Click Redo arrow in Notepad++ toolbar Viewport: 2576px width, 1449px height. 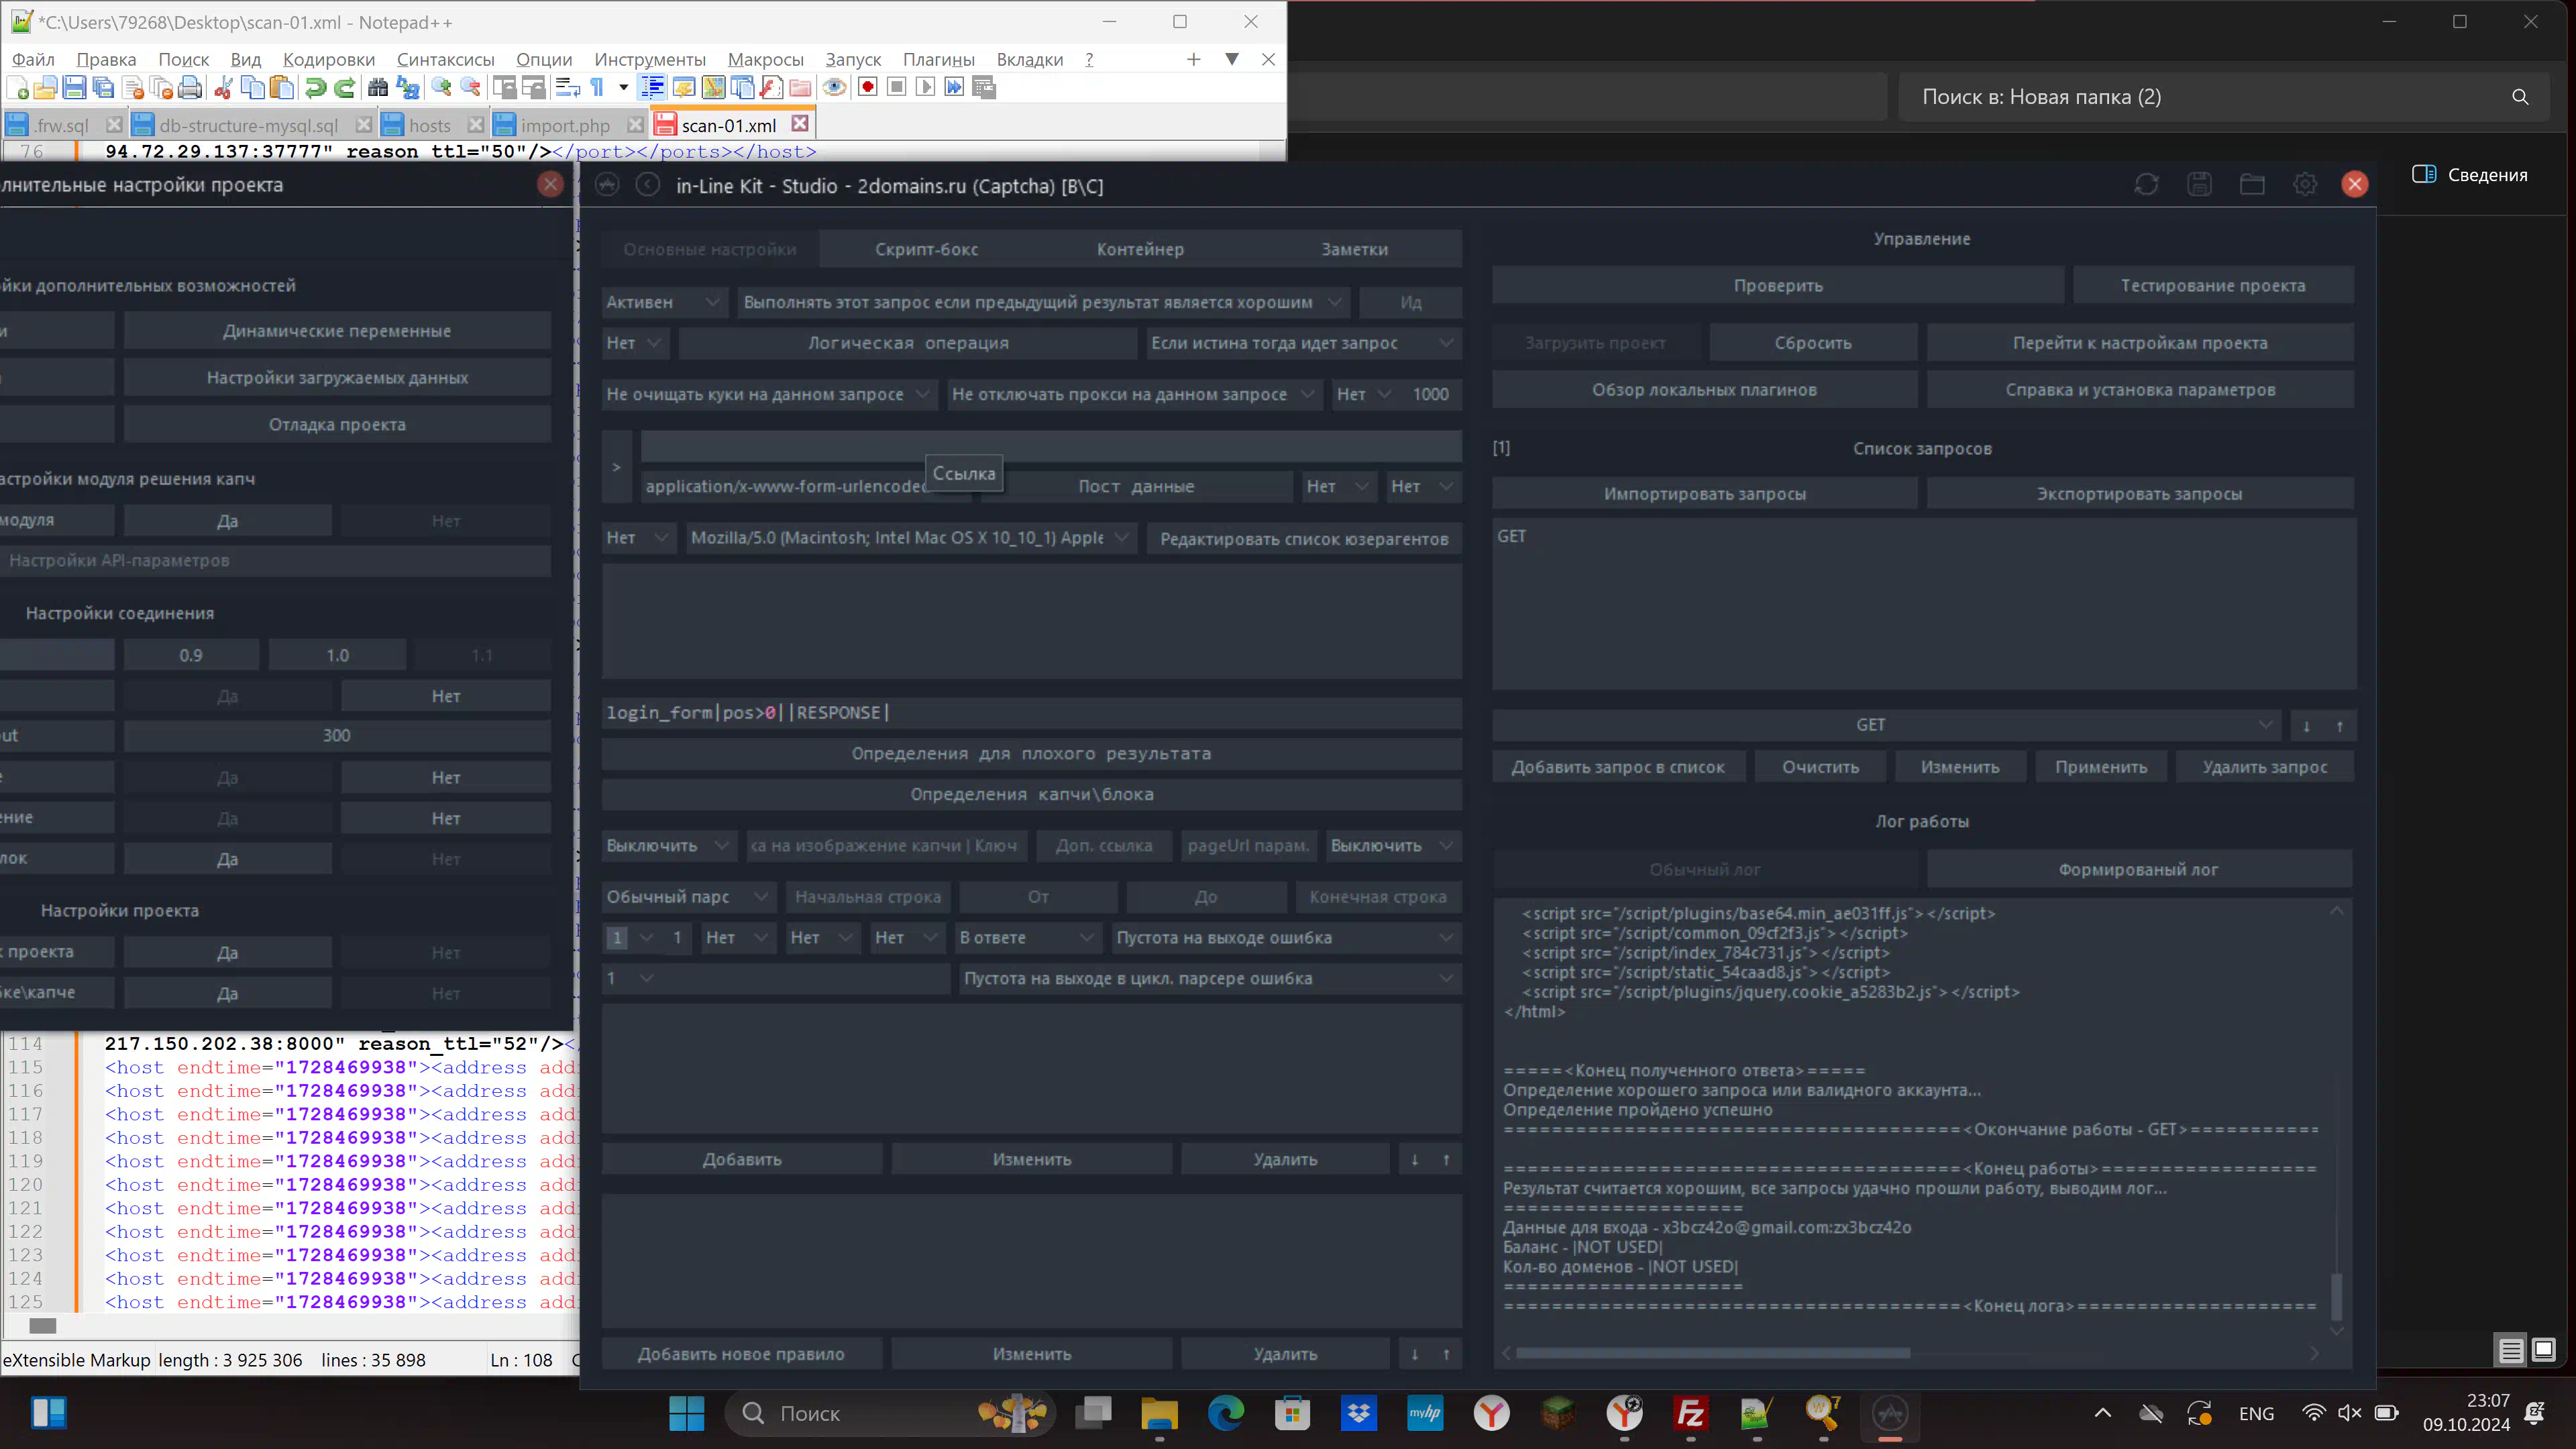(344, 88)
